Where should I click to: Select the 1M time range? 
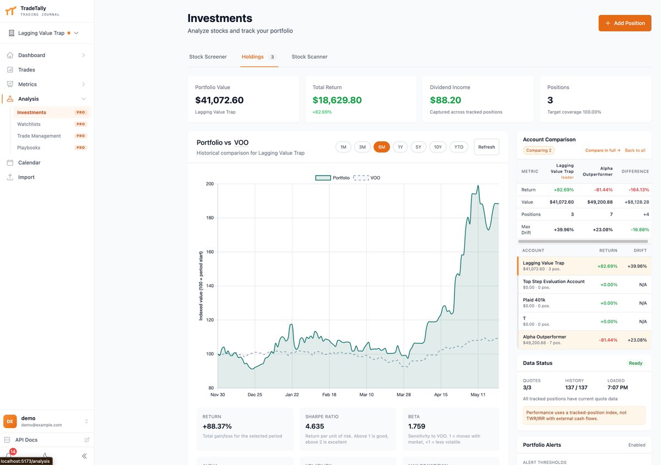[x=343, y=147]
